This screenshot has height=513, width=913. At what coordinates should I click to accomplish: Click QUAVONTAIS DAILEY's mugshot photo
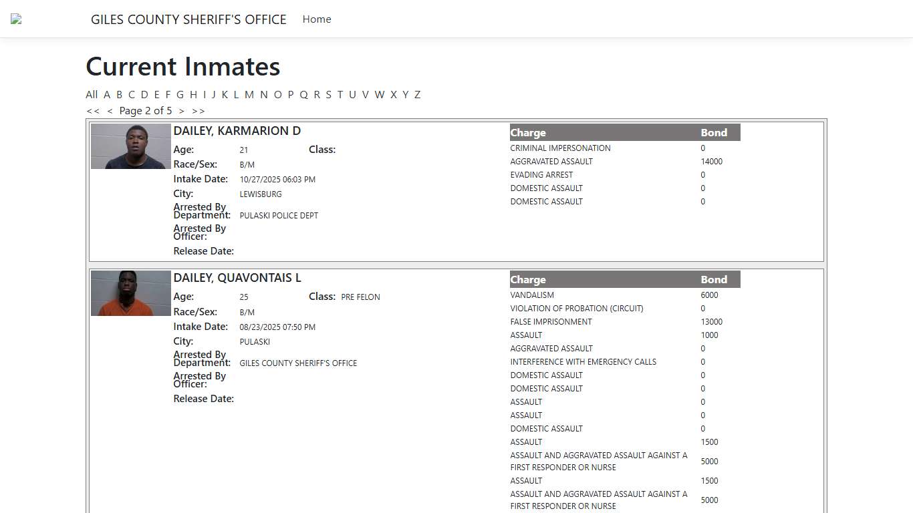pos(130,293)
